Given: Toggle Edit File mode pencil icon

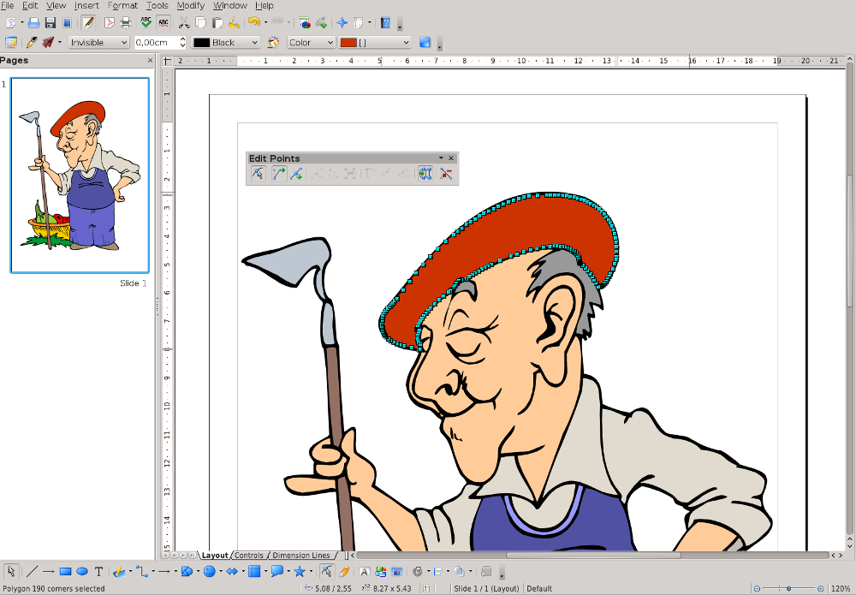Looking at the screenshot, I should click(x=88, y=23).
